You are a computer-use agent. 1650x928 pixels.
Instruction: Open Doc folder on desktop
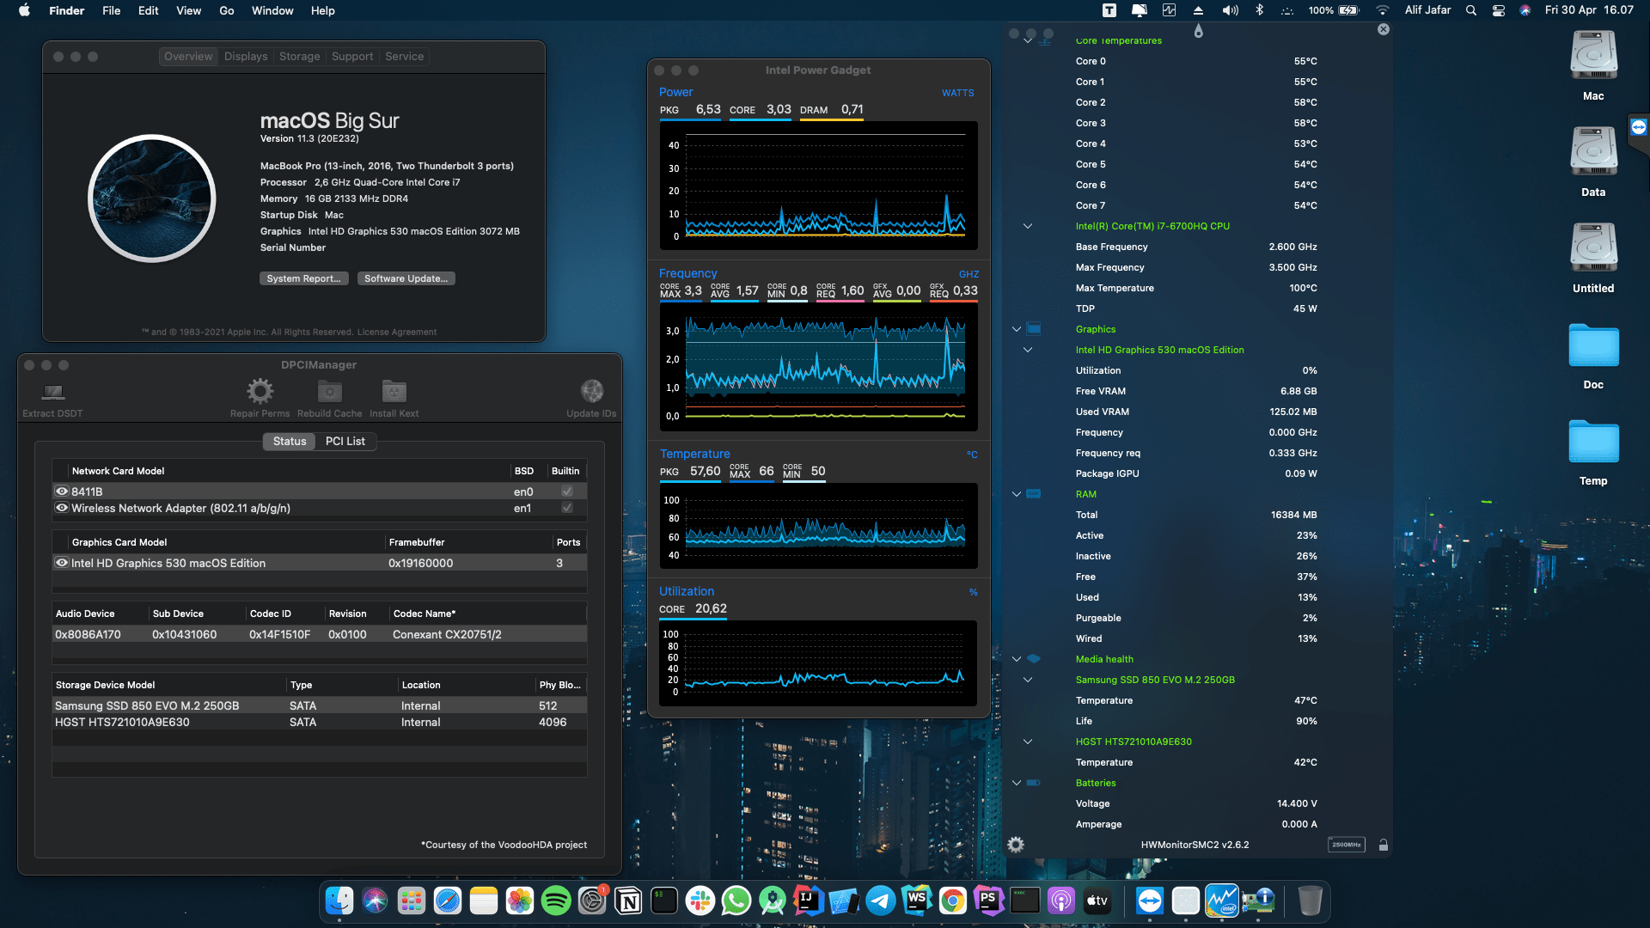1593,345
